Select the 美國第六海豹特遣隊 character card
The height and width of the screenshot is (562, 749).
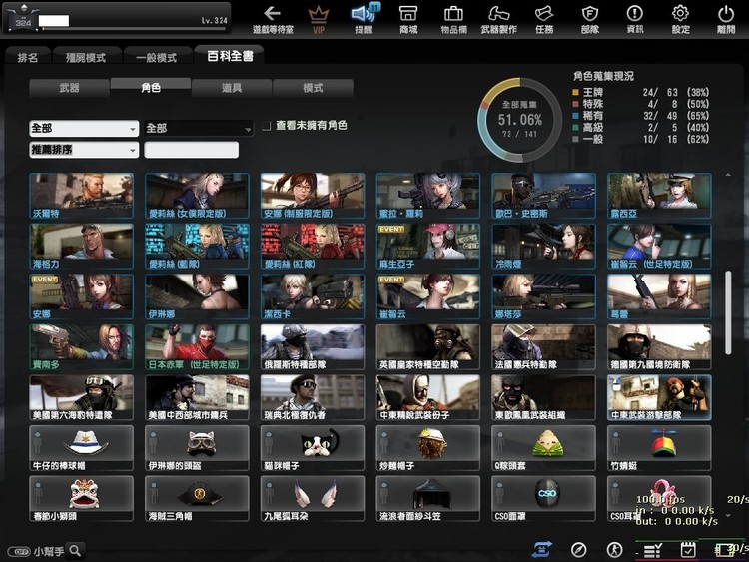point(81,397)
